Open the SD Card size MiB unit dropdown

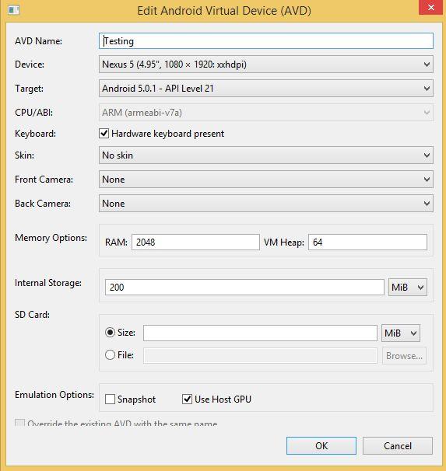[x=401, y=333]
